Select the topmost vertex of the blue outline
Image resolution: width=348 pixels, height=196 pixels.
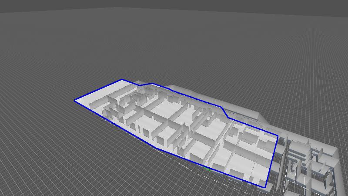122,79
